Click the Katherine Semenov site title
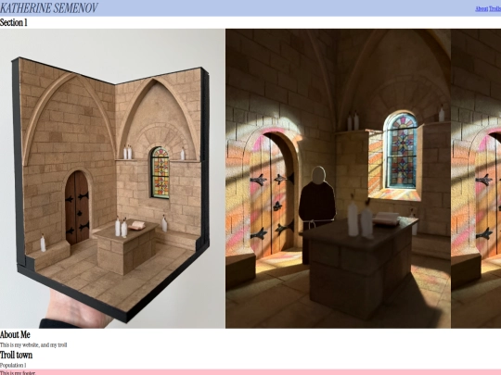This screenshot has width=501, height=375. point(49,8)
